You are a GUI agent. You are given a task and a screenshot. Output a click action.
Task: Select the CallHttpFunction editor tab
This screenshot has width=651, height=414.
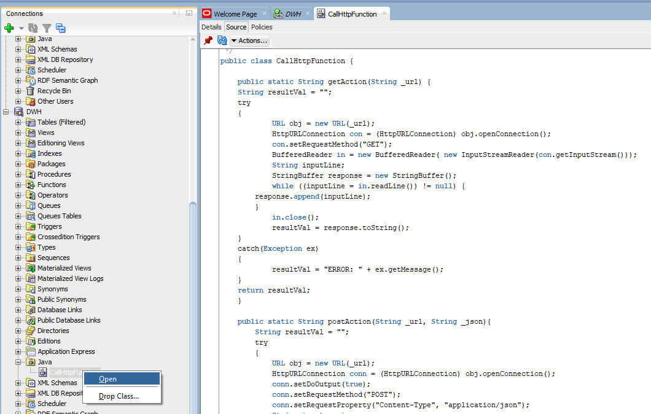[x=352, y=13]
